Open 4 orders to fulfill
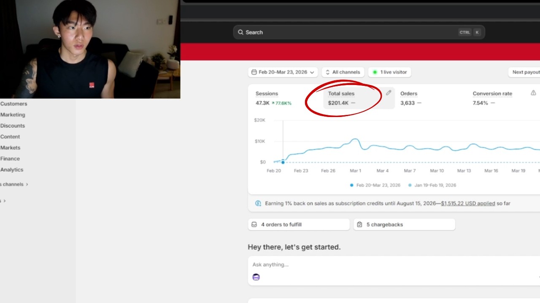 299,224
